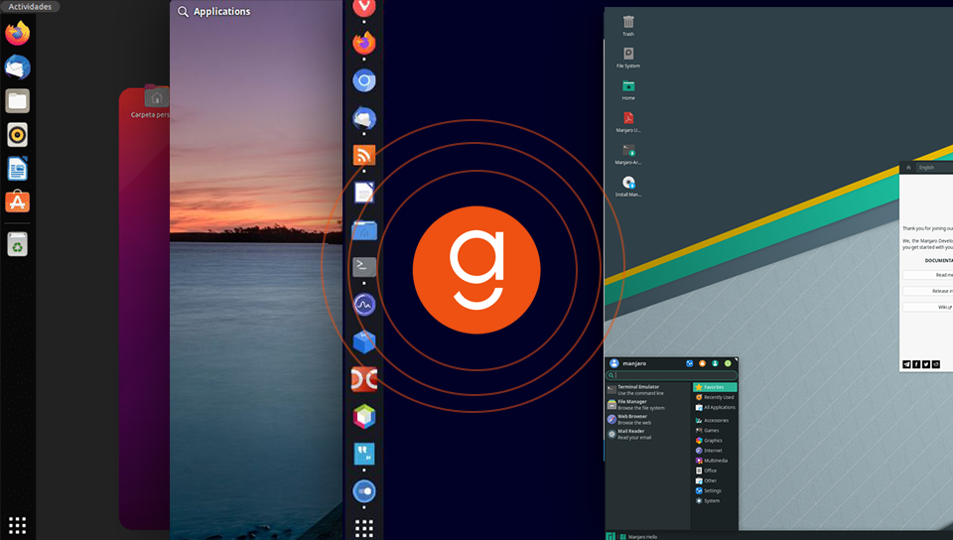Open the system settings toggle dock icon
The height and width of the screenshot is (540, 953).
pos(364,490)
